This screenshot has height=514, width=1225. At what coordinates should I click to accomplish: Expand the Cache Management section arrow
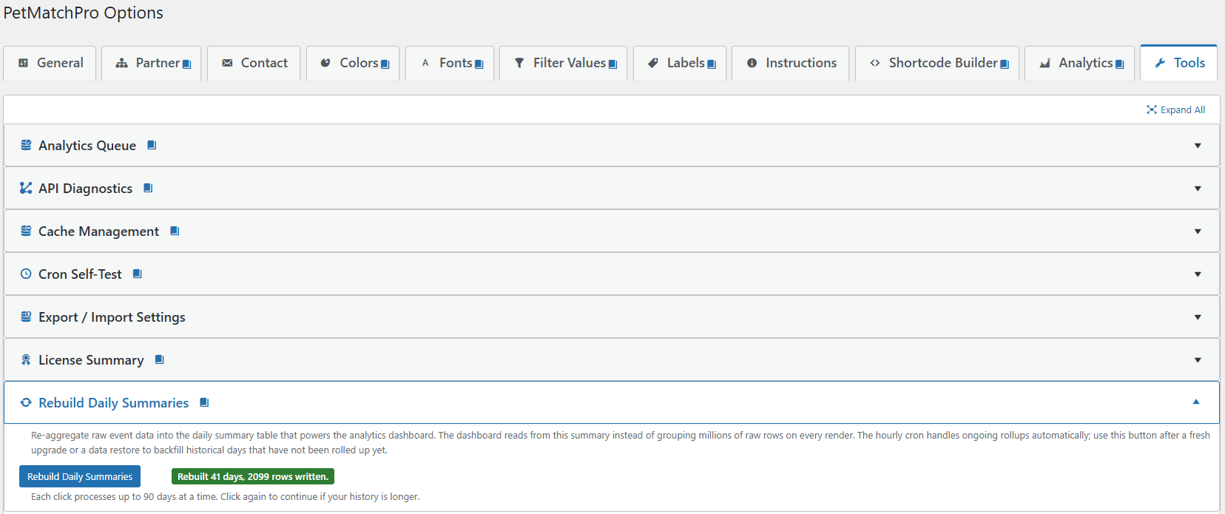coord(1198,231)
